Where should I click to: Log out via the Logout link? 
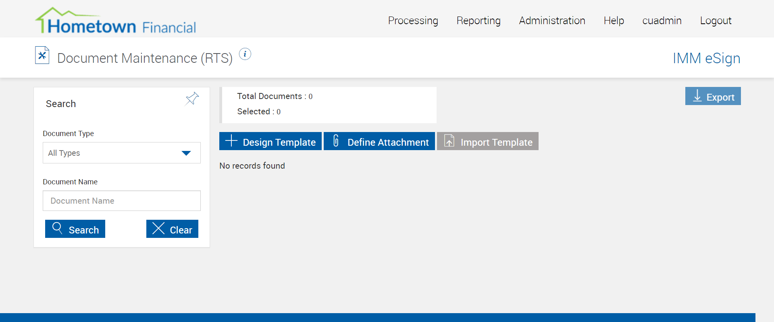[716, 21]
